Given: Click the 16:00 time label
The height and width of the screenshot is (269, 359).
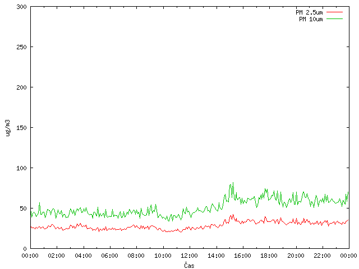Looking at the screenshot, I should pos(242,256).
